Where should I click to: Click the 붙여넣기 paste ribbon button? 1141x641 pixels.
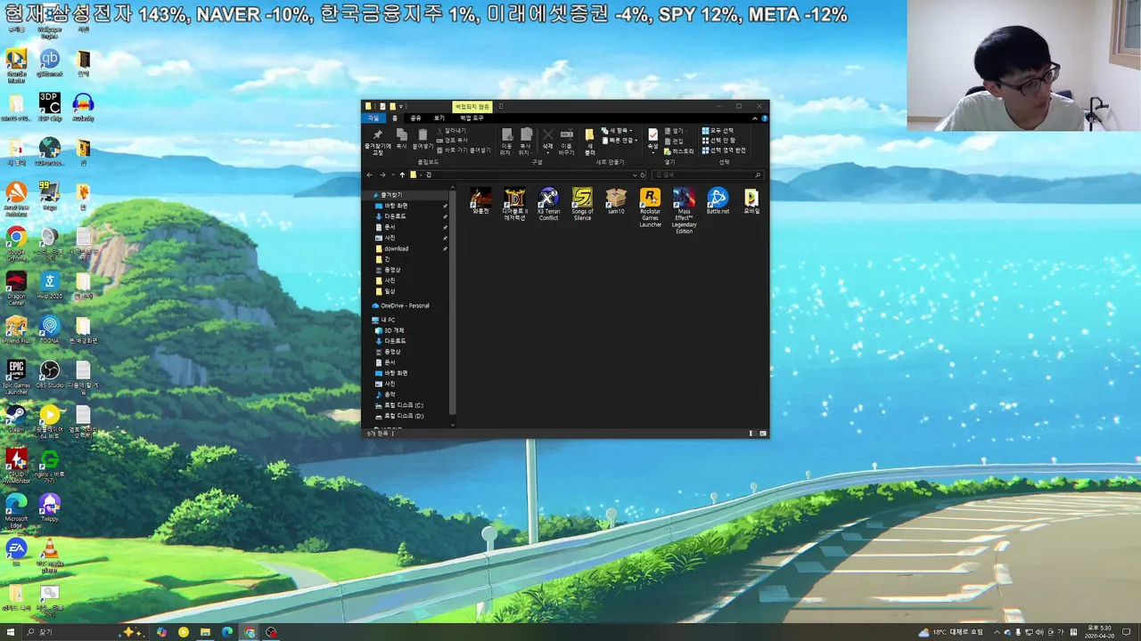click(x=423, y=138)
